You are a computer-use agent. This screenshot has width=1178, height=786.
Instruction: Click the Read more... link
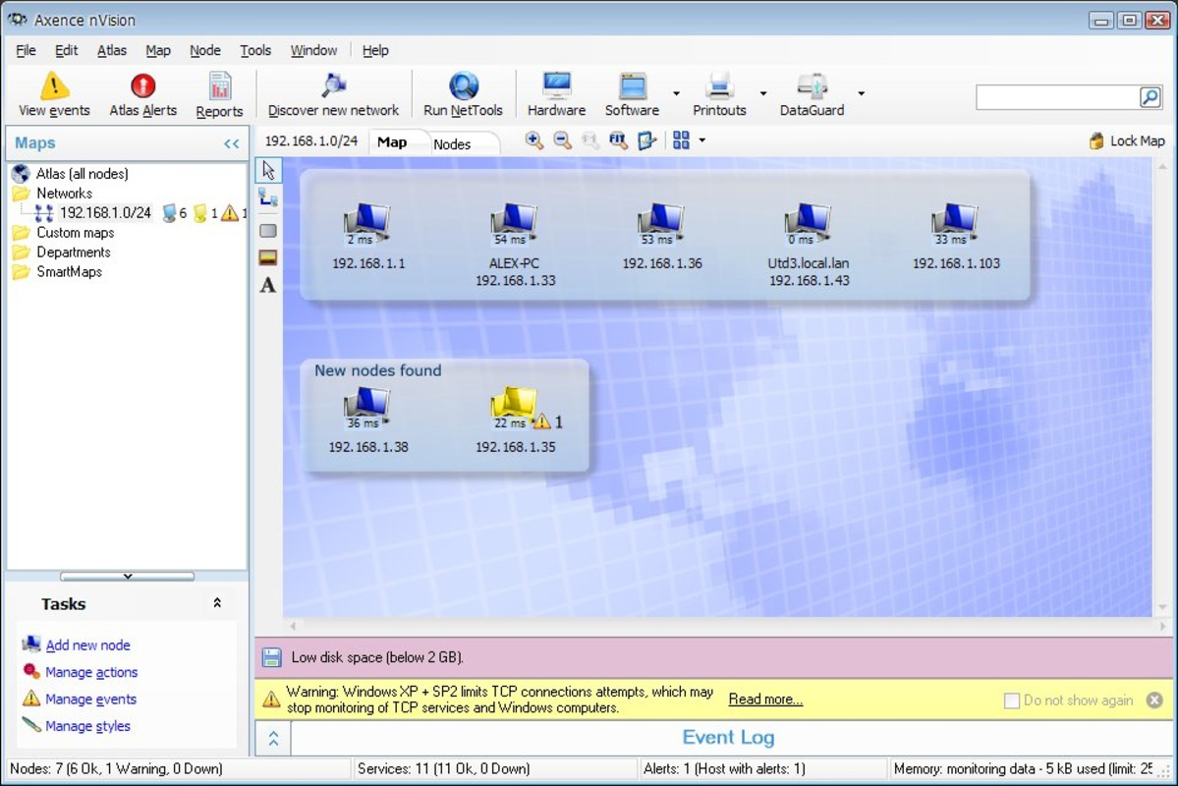765,699
